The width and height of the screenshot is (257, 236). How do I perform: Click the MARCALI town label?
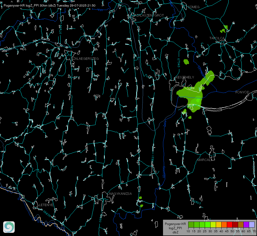[x=204, y=160]
